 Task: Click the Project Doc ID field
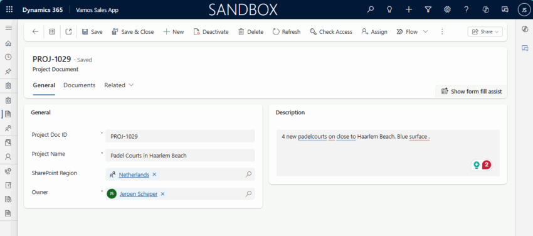click(180, 136)
